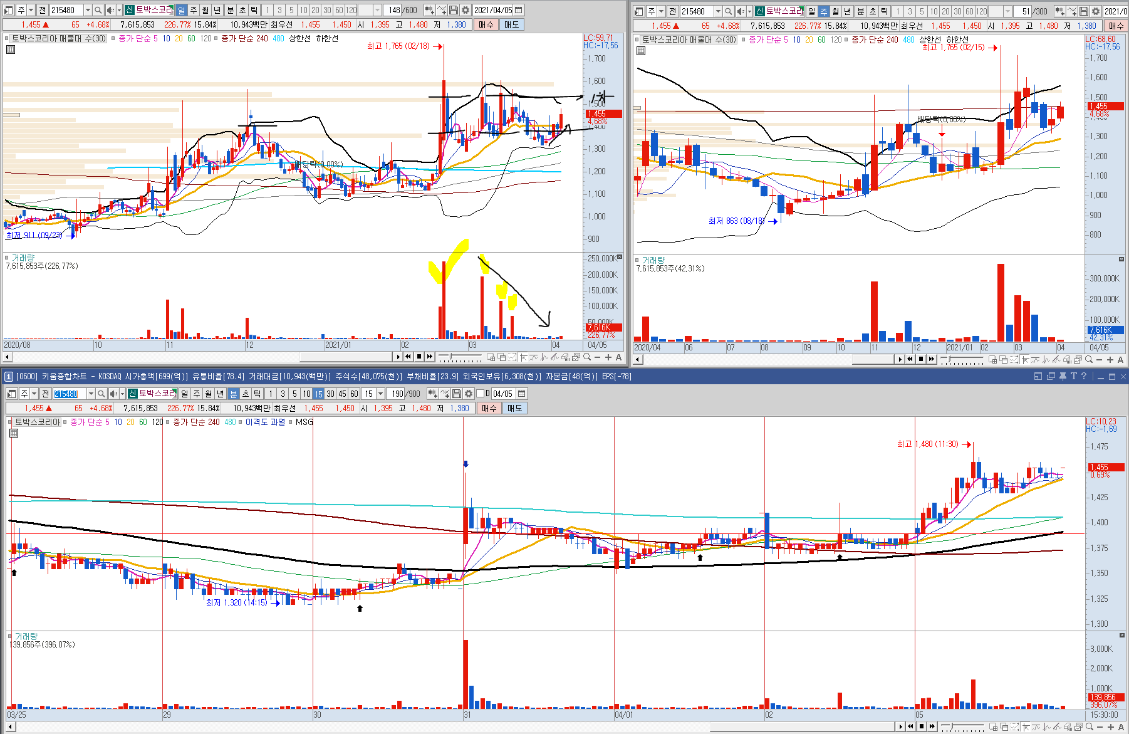The height and width of the screenshot is (734, 1129).
Task: Save bottom chart with floppy icon
Action: (x=457, y=394)
